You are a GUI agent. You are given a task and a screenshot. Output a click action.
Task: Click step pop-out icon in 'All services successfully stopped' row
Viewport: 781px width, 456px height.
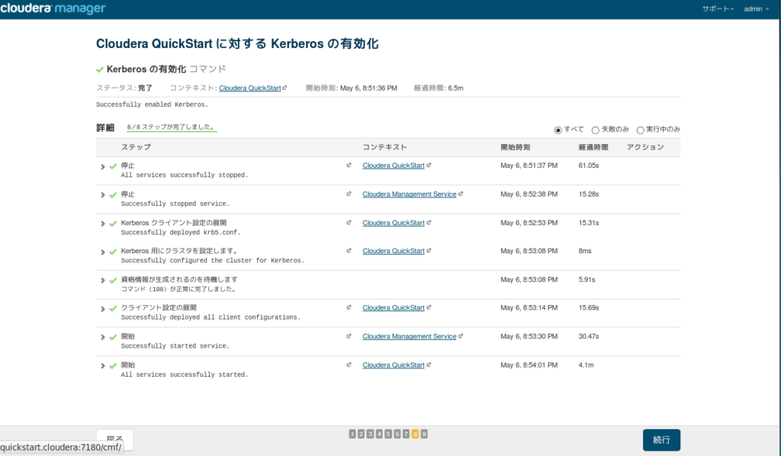click(349, 165)
